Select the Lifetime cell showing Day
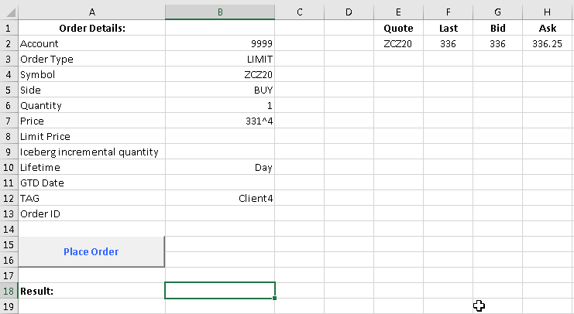This screenshot has width=574, height=314. pyautogui.click(x=220, y=167)
